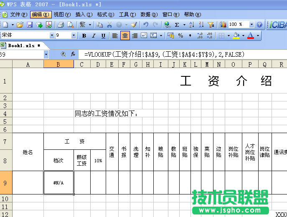Image resolution: width=287 pixels, height=217 pixels.
Task: Apply the red font color
Action: (x=251, y=35)
